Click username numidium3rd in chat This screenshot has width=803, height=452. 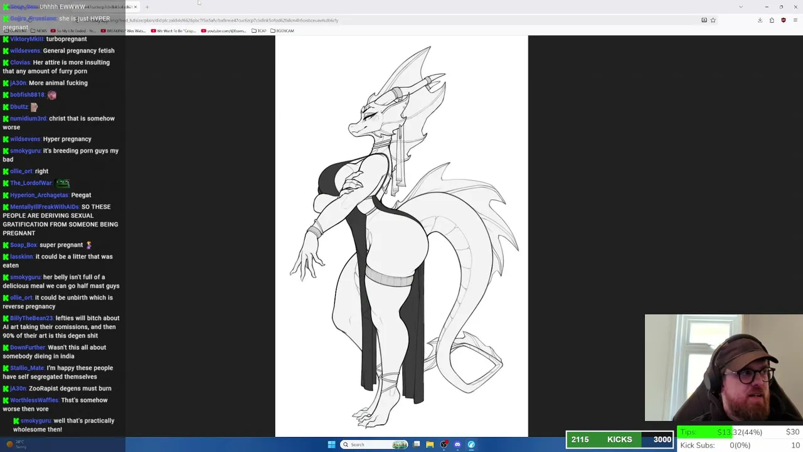(28, 118)
